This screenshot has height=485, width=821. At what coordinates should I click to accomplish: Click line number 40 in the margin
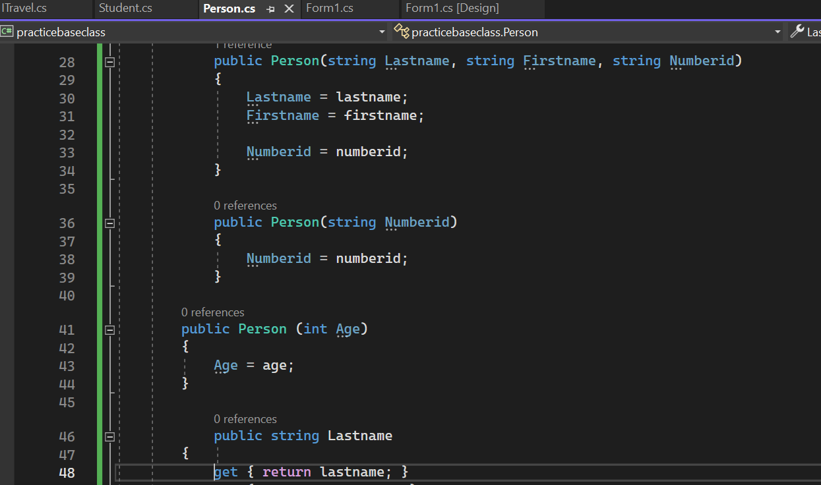point(67,296)
